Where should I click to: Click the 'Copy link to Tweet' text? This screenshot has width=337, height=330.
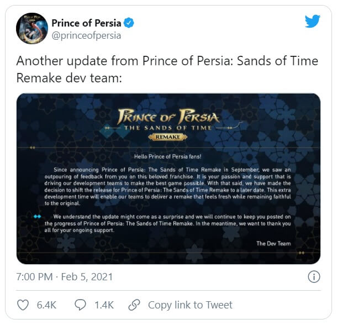(190, 305)
